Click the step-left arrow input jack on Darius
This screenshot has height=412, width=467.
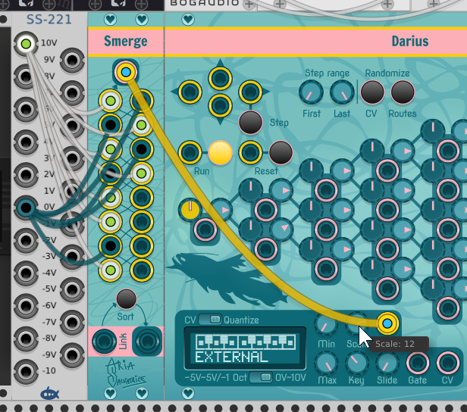[190, 92]
